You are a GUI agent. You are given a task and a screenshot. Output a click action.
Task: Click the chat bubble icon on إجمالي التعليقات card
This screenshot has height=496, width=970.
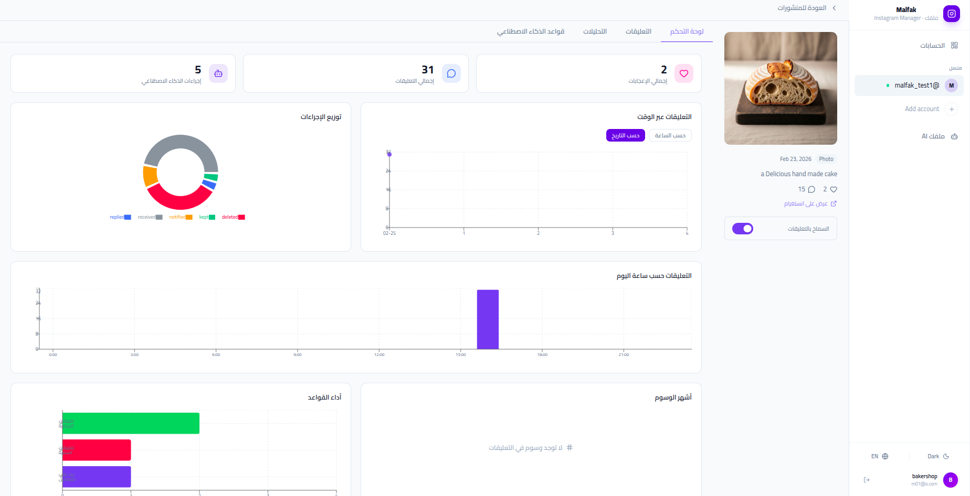pos(451,73)
